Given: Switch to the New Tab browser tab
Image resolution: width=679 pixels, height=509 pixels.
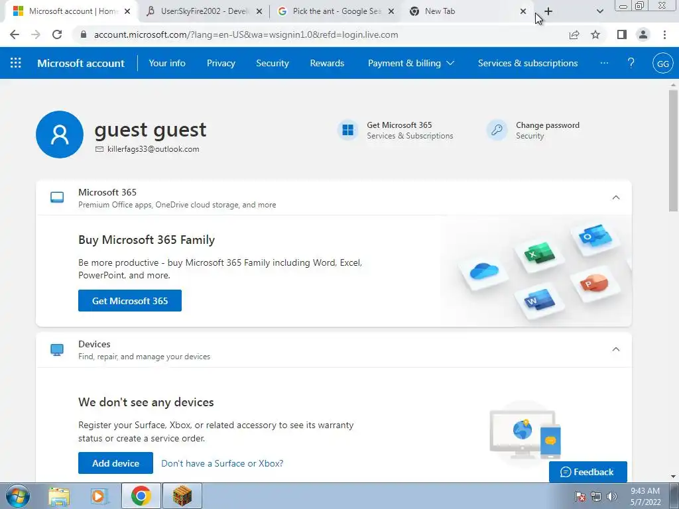Looking at the screenshot, I should [x=467, y=11].
